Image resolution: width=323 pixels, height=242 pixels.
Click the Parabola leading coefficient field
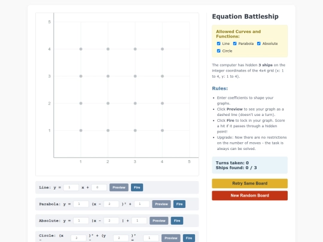pyautogui.click(x=81, y=204)
